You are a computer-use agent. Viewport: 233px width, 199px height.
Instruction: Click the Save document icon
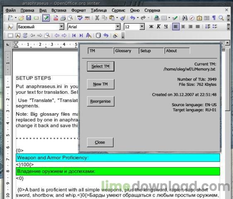click(29, 18)
